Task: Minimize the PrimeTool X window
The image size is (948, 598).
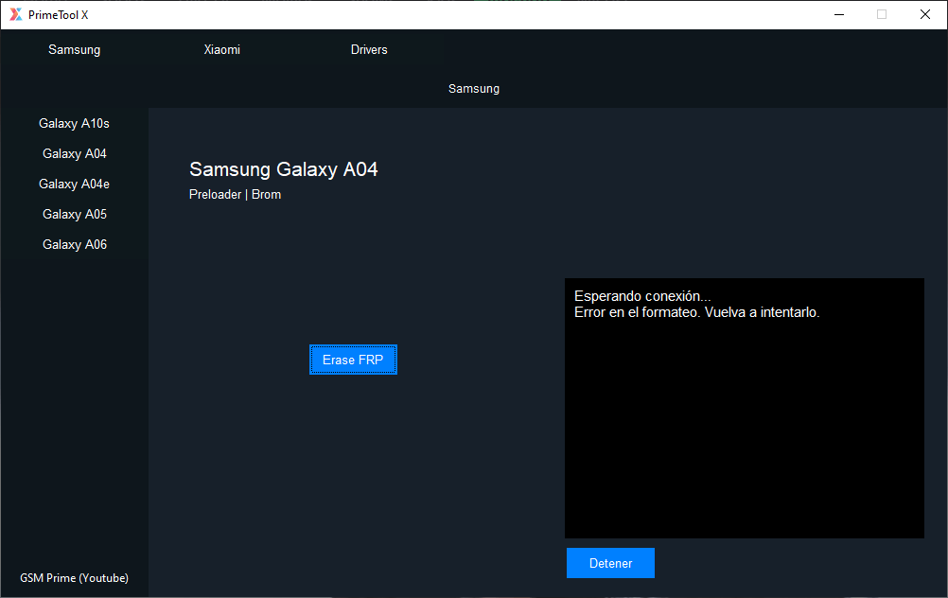Action: coord(838,14)
